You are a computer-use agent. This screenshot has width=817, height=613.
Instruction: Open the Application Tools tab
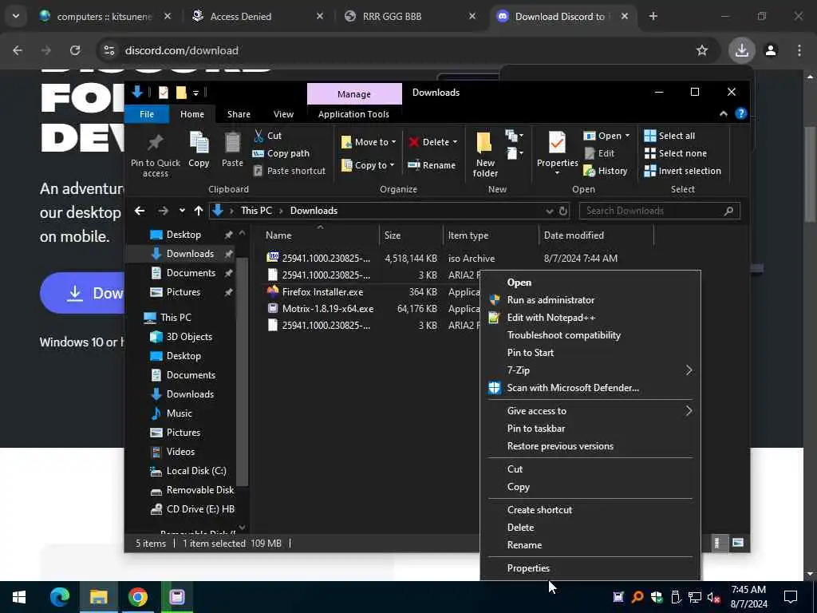point(353,114)
